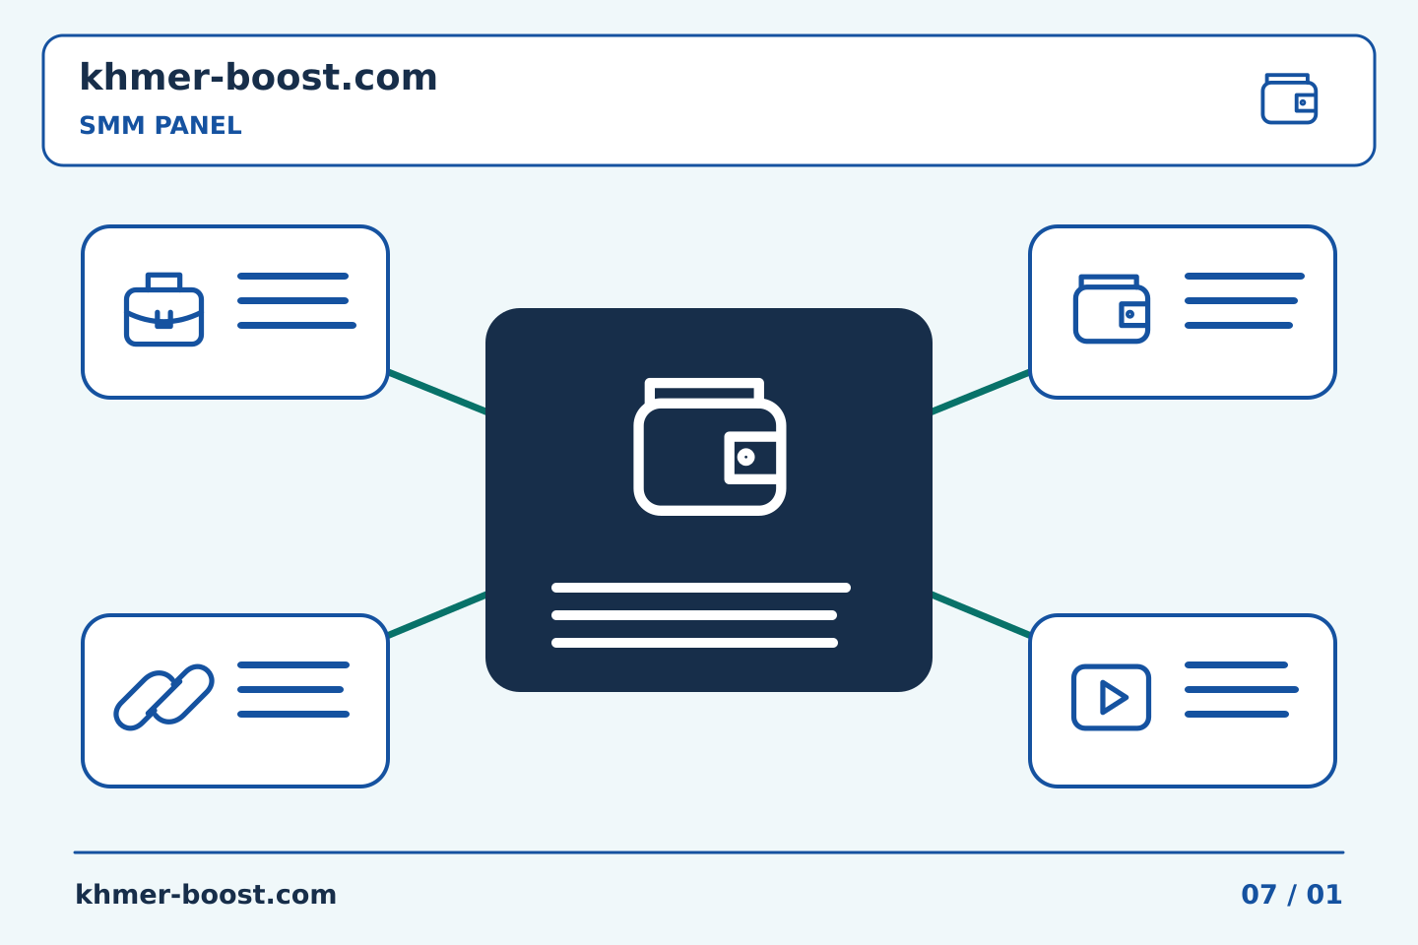
Task: Click the small wallet icon in right card
Action: point(1112,309)
